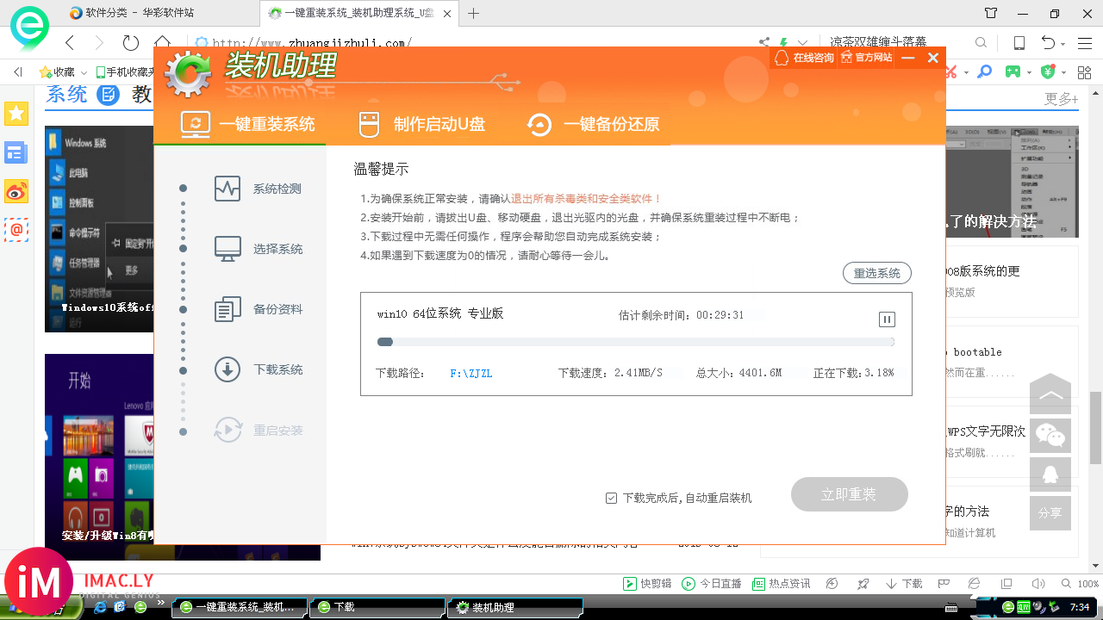
Task: Select the 下载系统 step icon
Action: coord(227,369)
